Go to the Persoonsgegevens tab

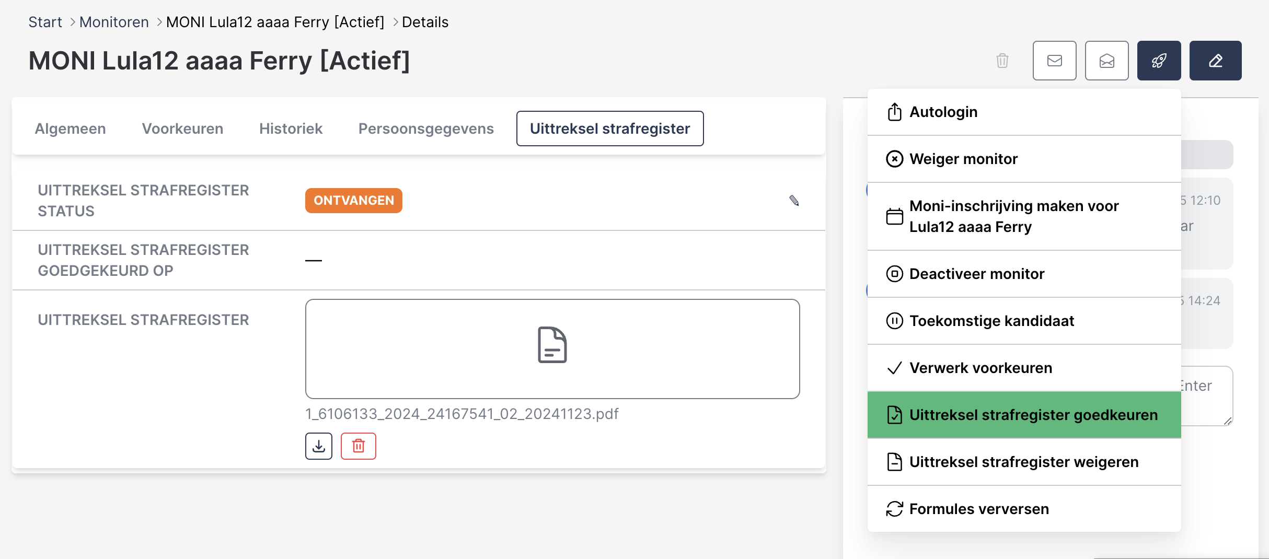point(426,129)
